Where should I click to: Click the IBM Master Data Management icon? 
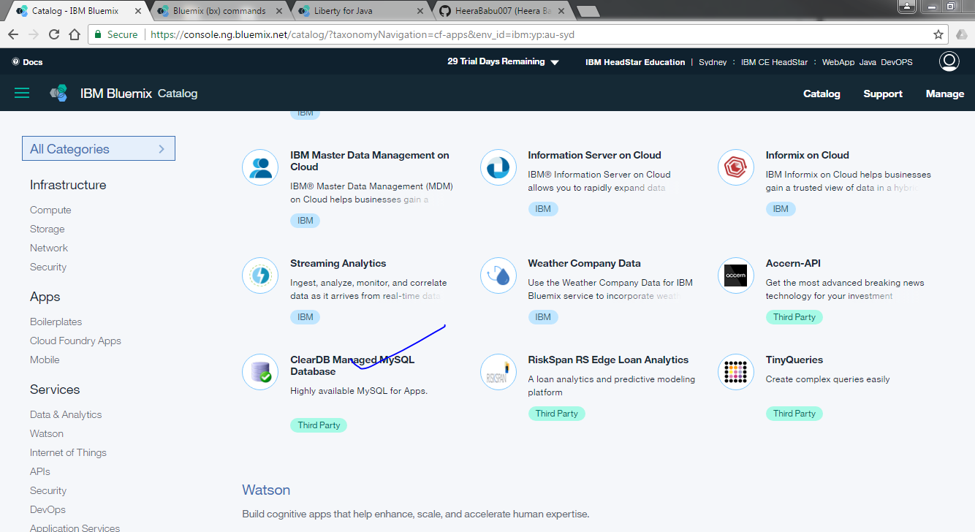pos(261,167)
